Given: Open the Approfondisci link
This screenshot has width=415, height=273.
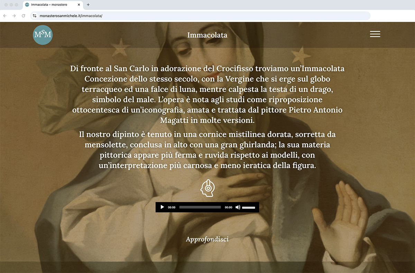Looking at the screenshot, I should click(207, 239).
